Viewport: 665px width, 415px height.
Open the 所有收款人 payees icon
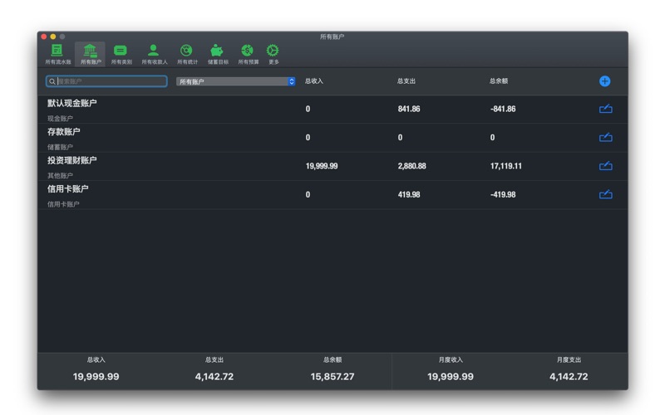[154, 53]
